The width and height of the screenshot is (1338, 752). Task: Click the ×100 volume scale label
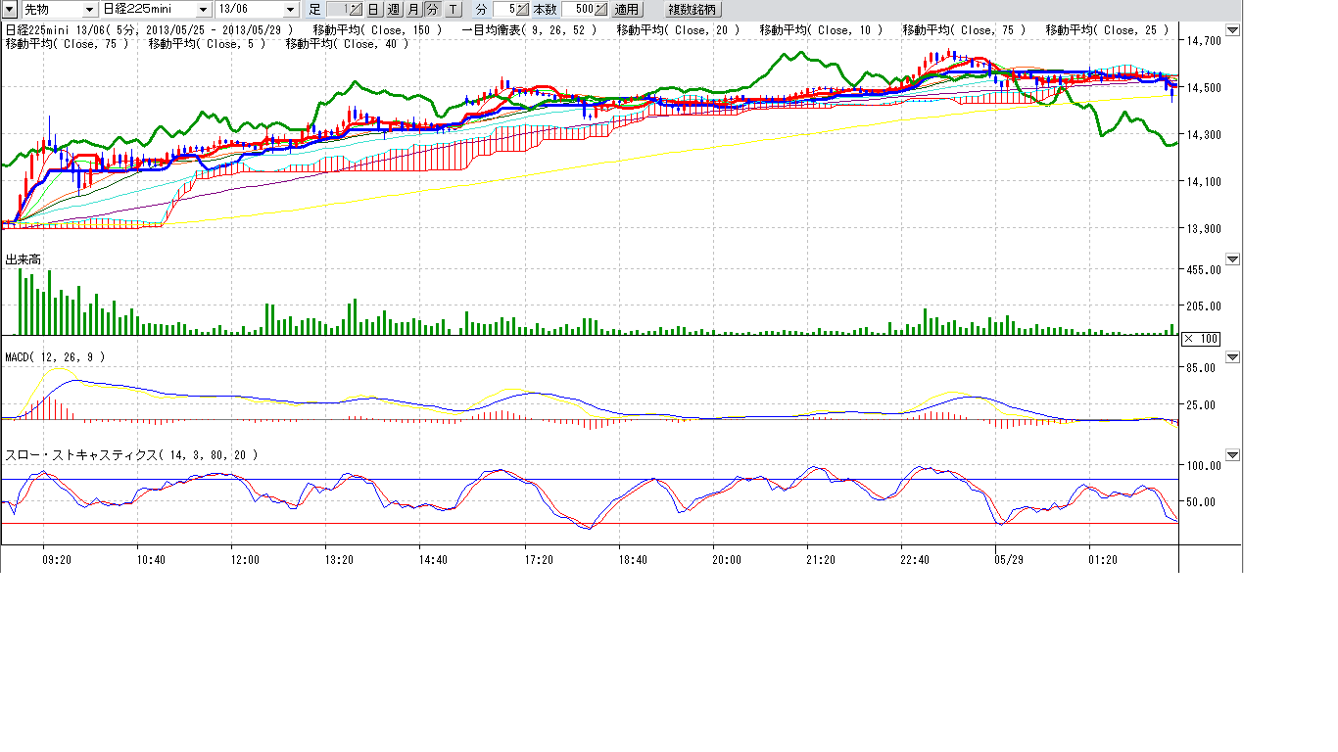point(1200,339)
